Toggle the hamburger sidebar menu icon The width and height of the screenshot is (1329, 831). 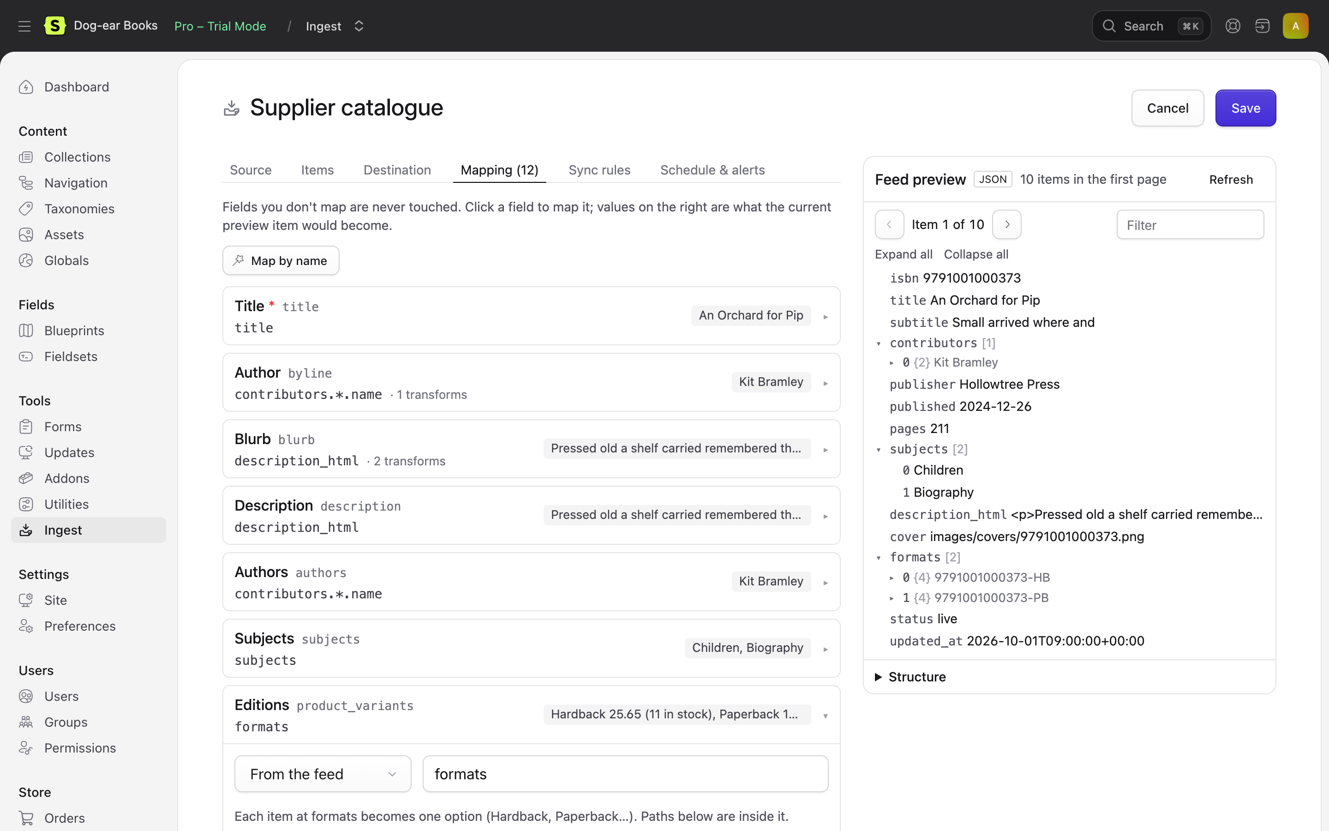[24, 26]
